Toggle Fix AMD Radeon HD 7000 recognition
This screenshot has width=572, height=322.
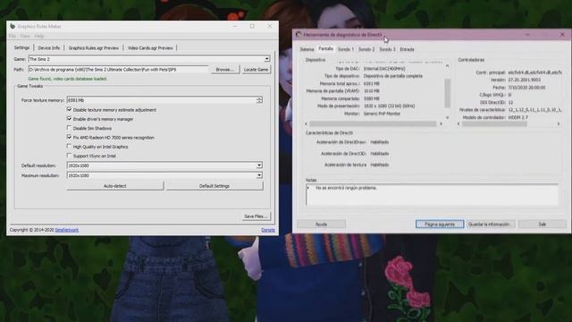click(70, 137)
